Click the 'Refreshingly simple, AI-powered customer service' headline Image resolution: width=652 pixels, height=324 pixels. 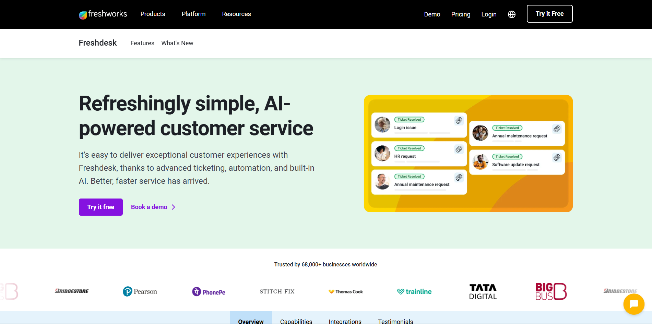pos(196,116)
